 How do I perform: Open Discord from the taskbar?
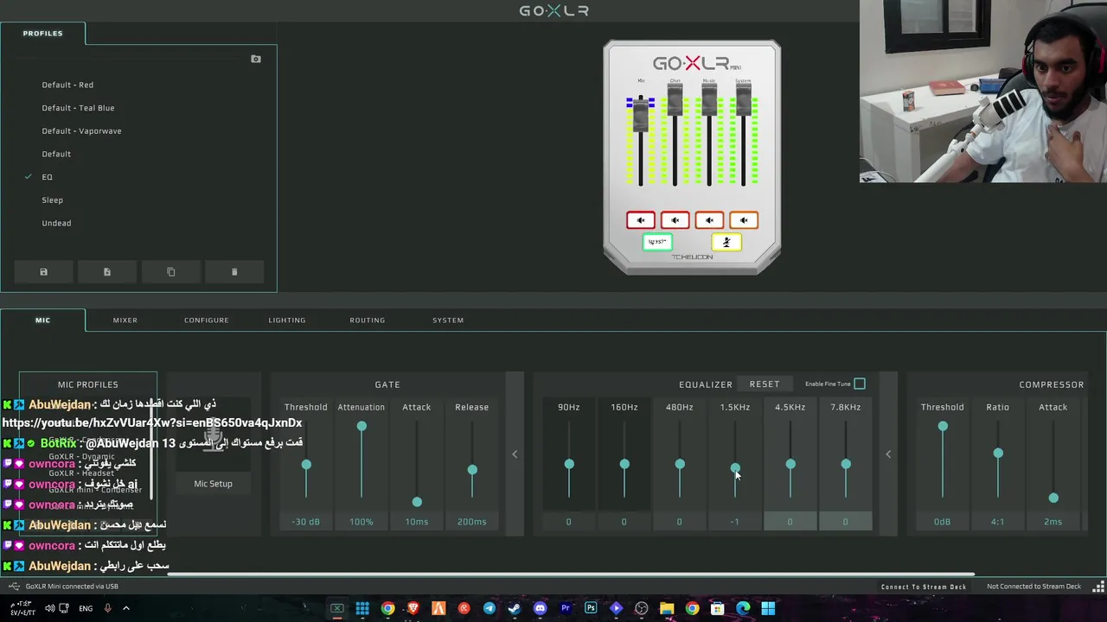[x=540, y=608]
